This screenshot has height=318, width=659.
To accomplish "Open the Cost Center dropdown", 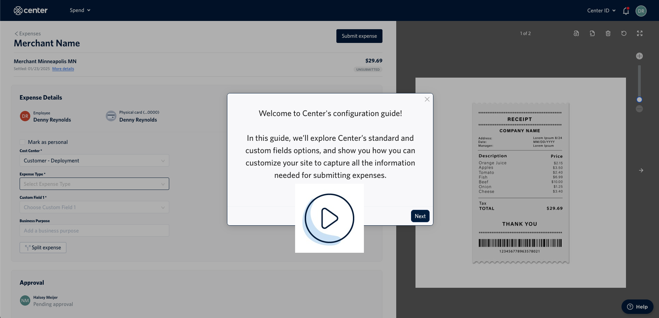I will click(x=94, y=160).
